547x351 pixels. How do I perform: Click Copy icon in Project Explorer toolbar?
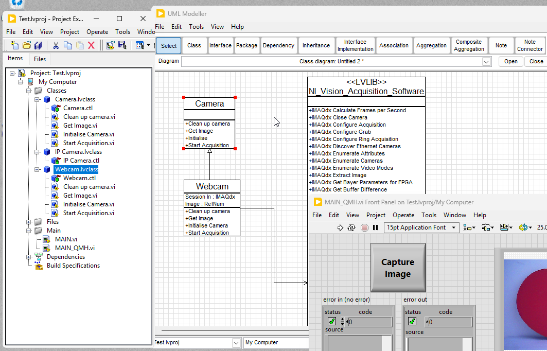(68, 45)
